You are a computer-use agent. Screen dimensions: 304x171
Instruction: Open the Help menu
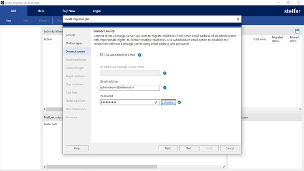(41, 11)
